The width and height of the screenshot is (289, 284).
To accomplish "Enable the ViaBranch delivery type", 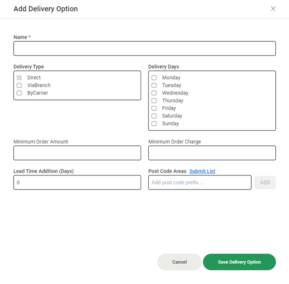I will pos(19,85).
